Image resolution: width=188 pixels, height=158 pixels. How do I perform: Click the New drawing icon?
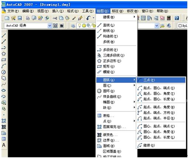(x=7, y=18)
